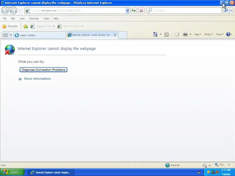Open the Tools menu in menu bar
Screen dimensions: 235x176
[x=46, y=18]
